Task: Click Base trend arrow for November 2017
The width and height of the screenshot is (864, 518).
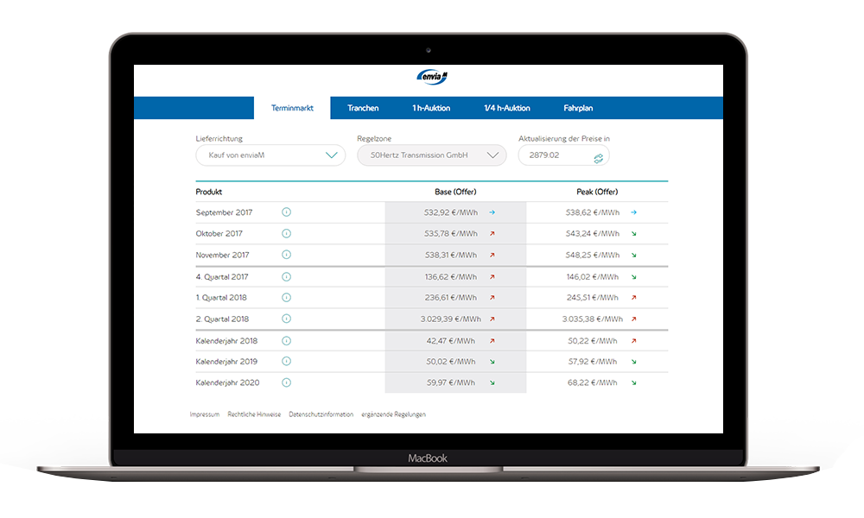Action: tap(492, 255)
